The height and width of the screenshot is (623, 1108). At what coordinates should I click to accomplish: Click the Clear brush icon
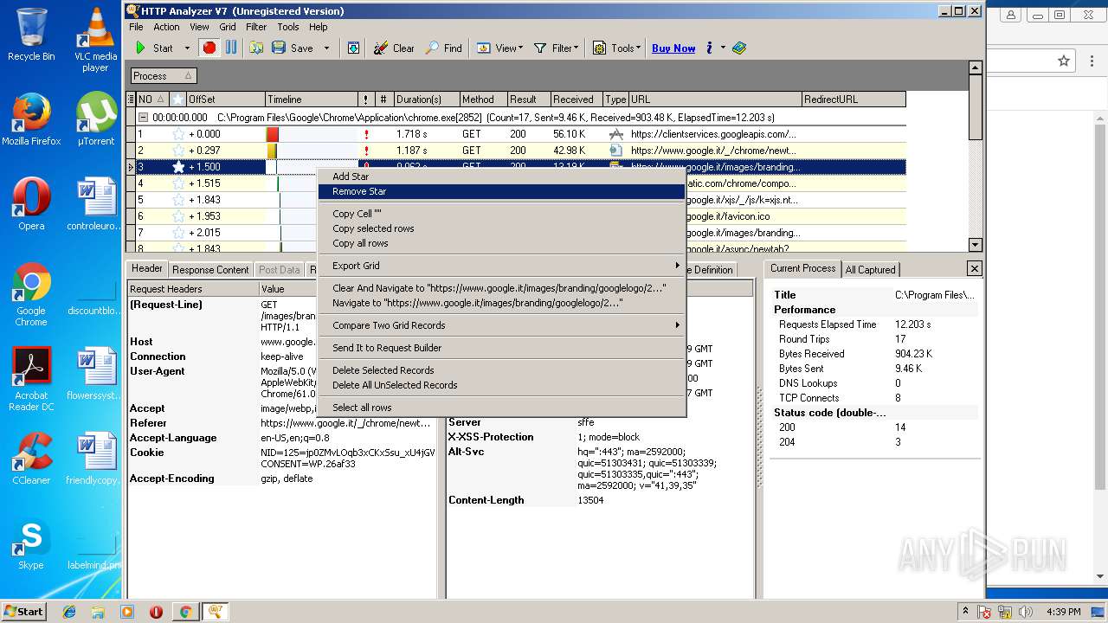(381, 48)
